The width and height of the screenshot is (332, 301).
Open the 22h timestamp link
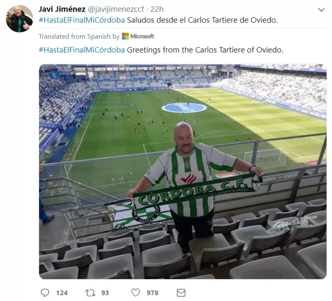click(x=157, y=9)
